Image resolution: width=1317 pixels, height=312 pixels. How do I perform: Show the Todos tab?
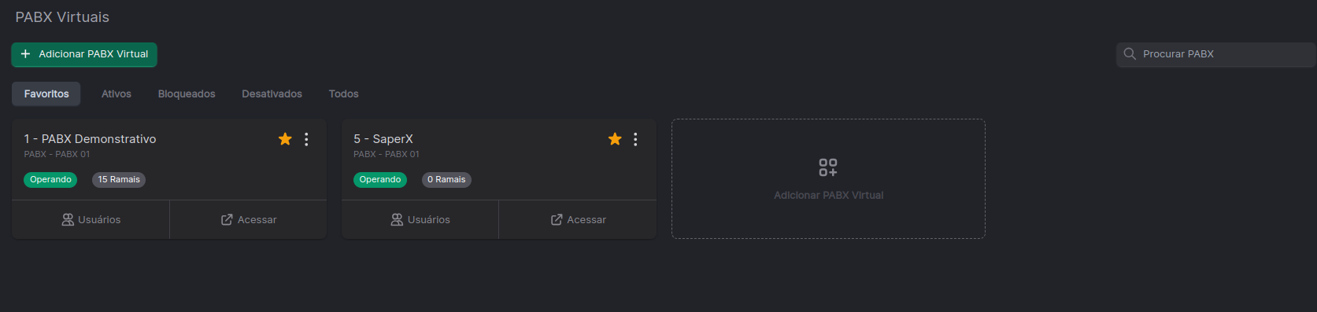[343, 94]
